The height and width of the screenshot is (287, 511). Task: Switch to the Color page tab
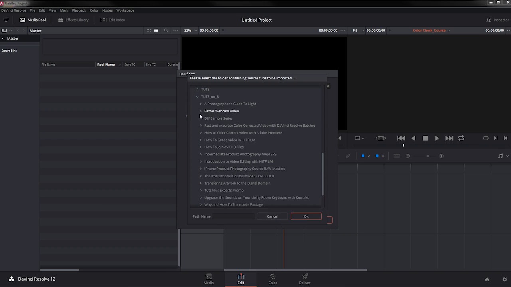(x=273, y=279)
